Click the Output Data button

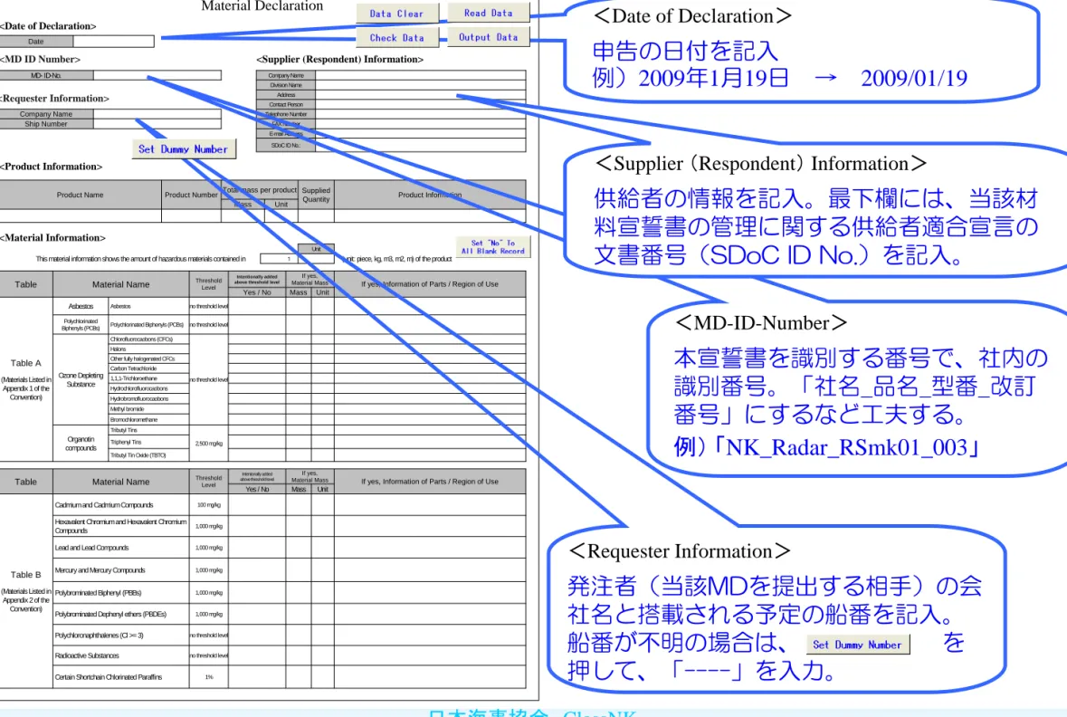tap(489, 37)
